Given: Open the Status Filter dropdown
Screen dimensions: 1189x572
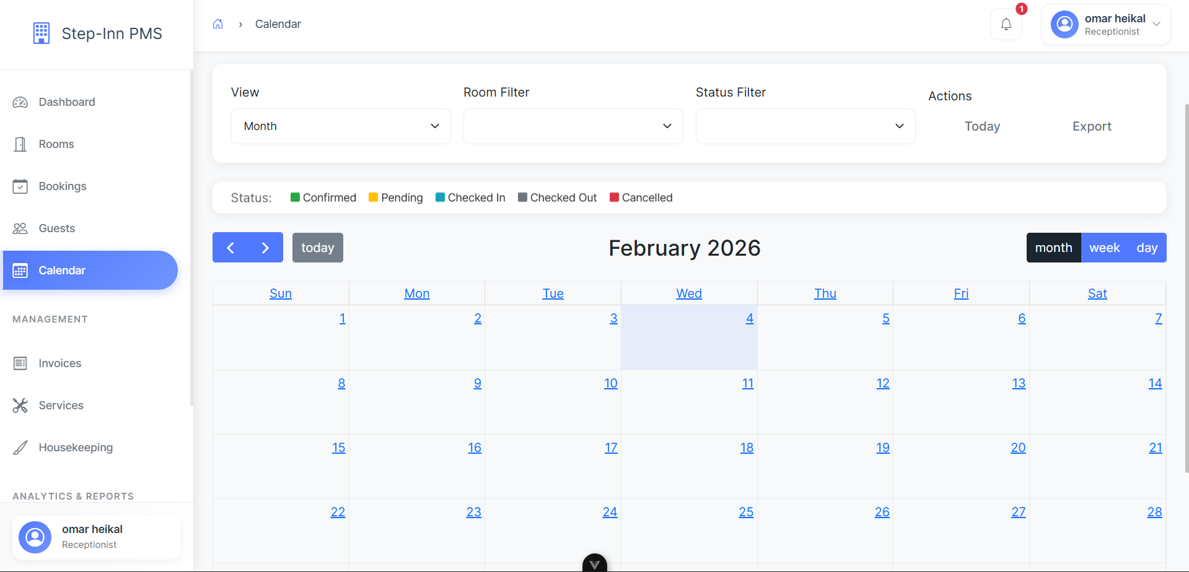Looking at the screenshot, I should (805, 126).
